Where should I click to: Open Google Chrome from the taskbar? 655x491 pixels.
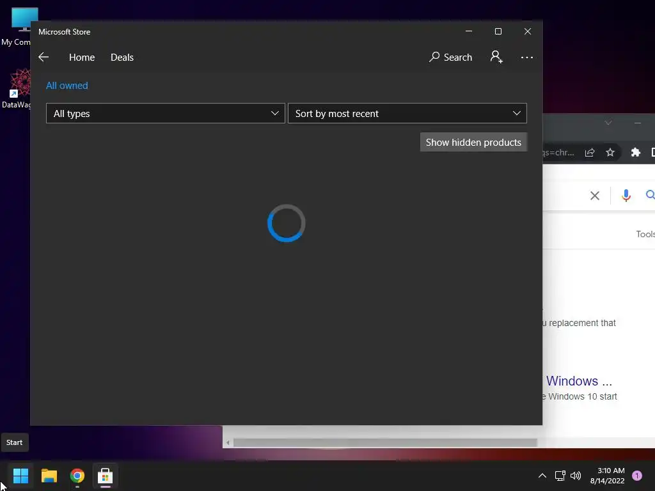pos(77,476)
